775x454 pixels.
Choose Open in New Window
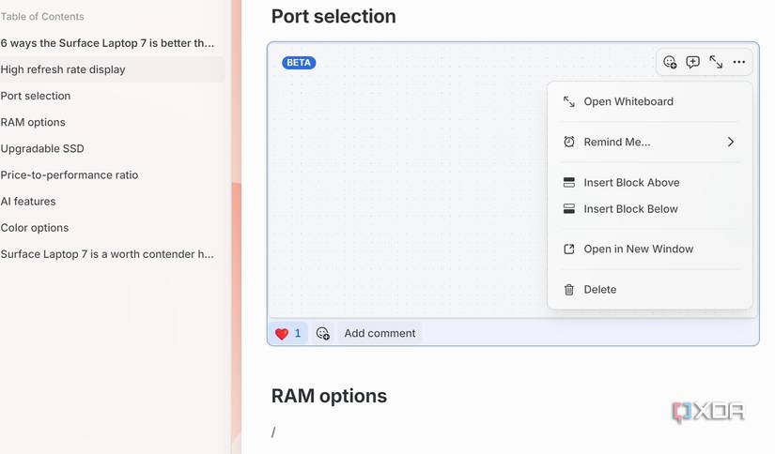[x=650, y=250]
